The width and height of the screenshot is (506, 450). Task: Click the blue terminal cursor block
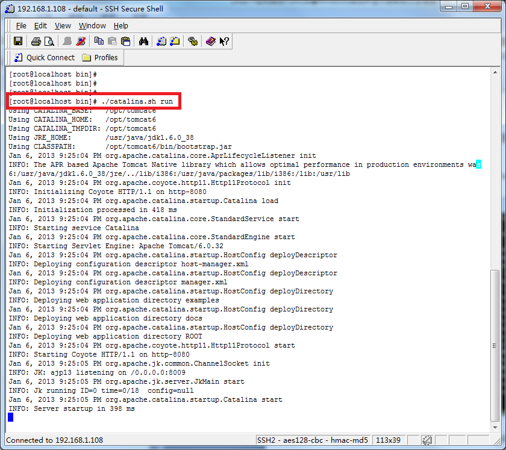11,417
